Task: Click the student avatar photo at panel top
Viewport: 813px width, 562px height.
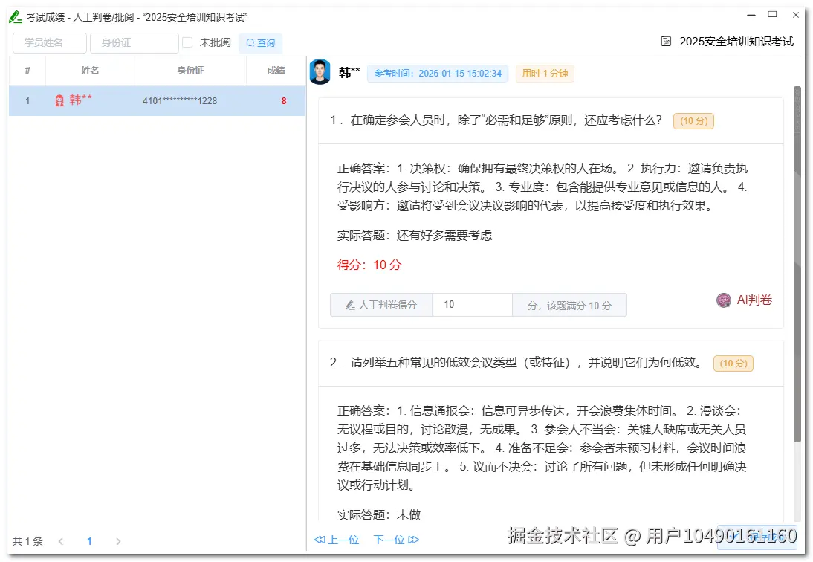Action: 320,73
